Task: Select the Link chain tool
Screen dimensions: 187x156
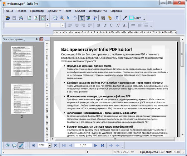Action: 110,18
